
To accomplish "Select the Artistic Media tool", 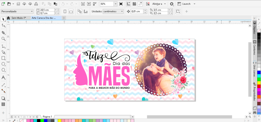I will (x=3, y=52).
